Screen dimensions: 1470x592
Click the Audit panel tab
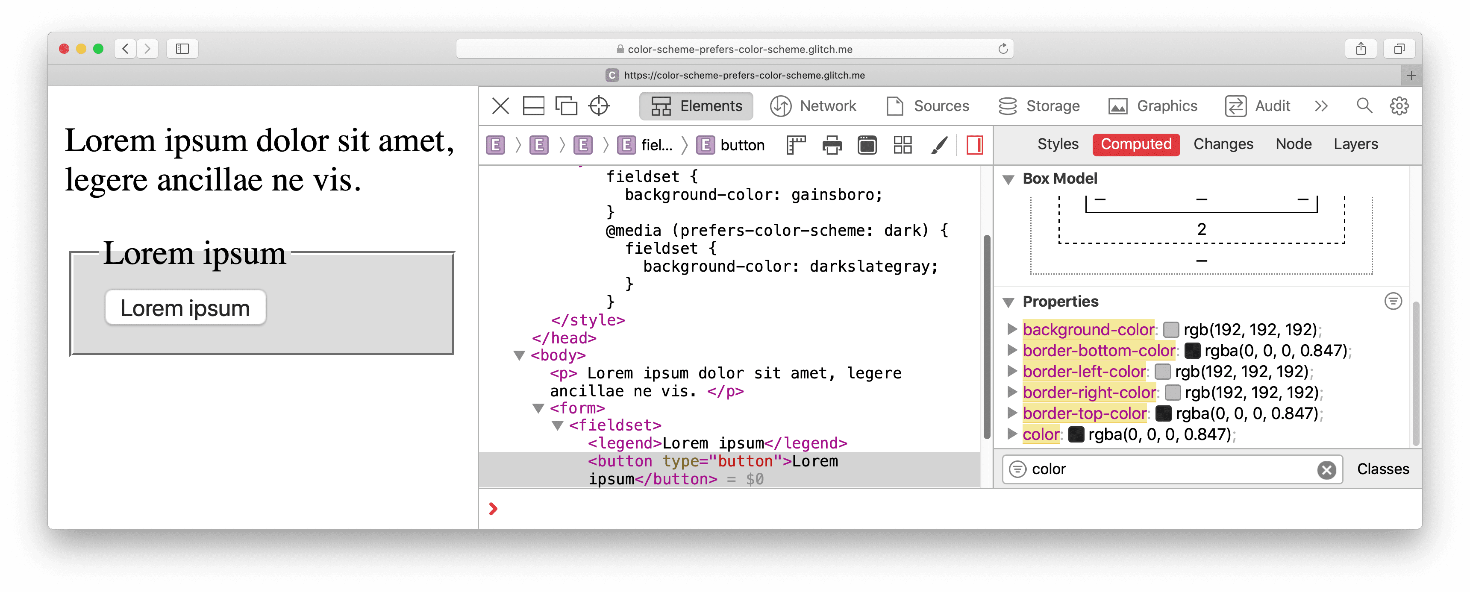1270,106
